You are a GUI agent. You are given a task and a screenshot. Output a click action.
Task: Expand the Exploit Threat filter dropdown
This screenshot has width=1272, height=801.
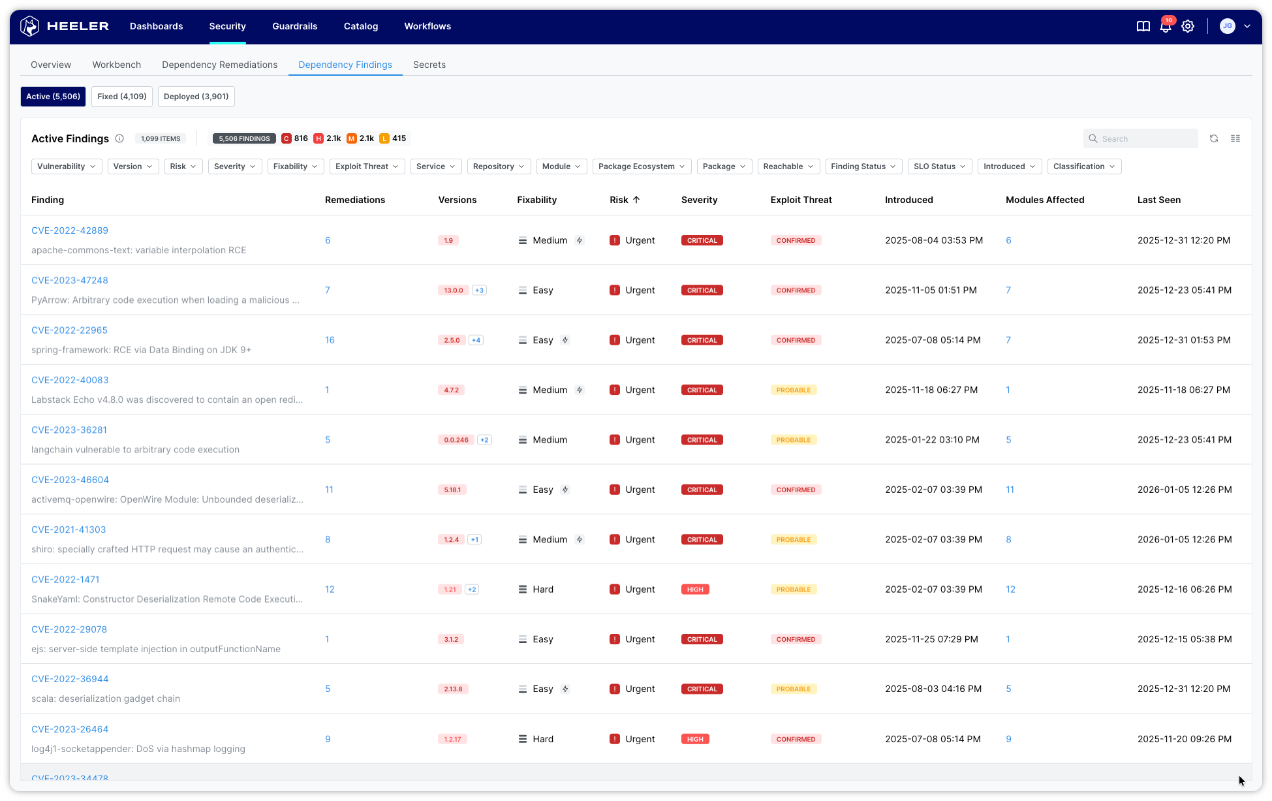coord(367,166)
